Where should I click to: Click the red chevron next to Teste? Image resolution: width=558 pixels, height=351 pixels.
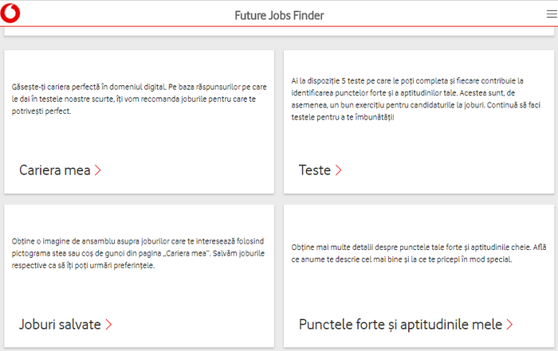[339, 170]
